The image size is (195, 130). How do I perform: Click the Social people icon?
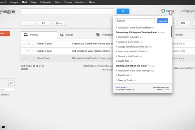pyautogui.click(x=62, y=35)
